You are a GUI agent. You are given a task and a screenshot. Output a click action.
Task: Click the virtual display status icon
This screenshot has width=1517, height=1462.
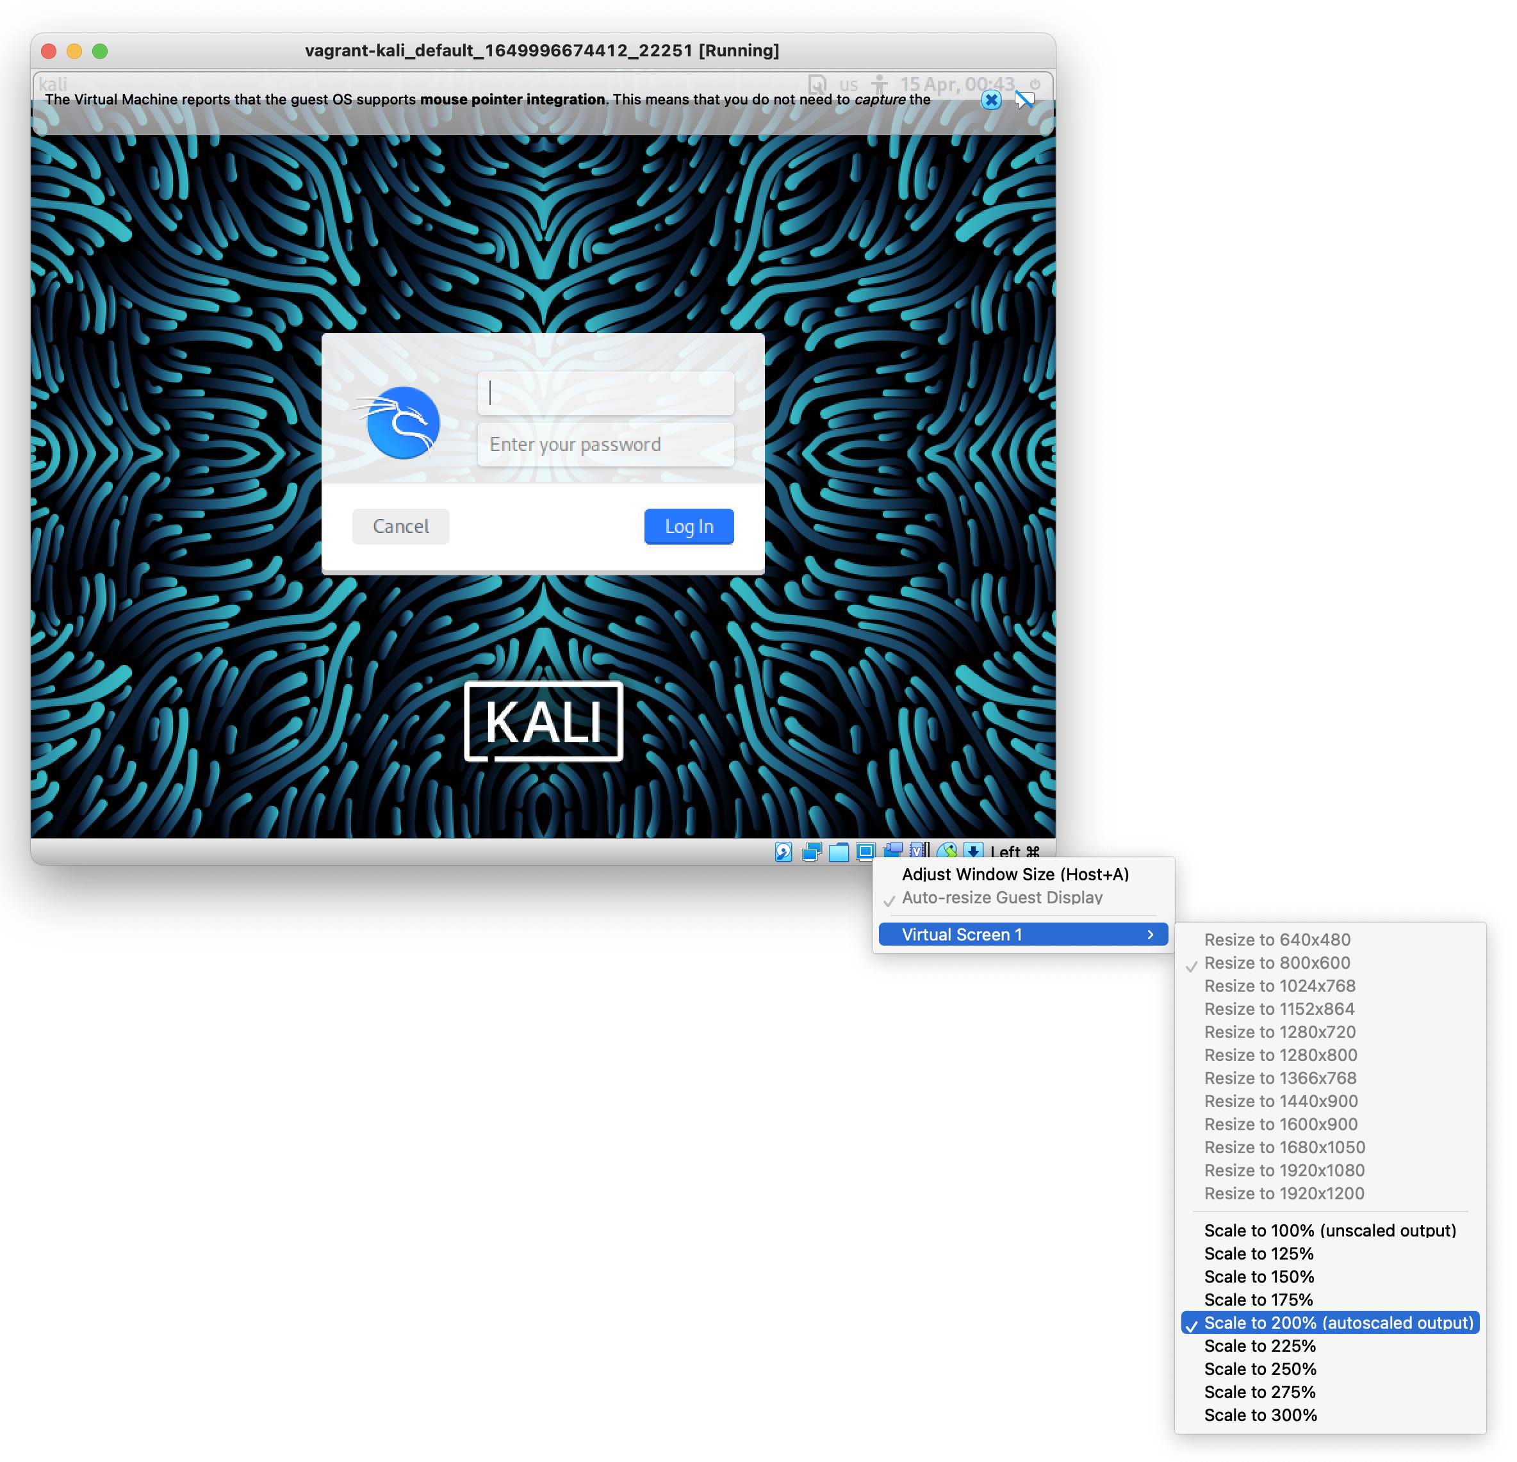pos(865,851)
